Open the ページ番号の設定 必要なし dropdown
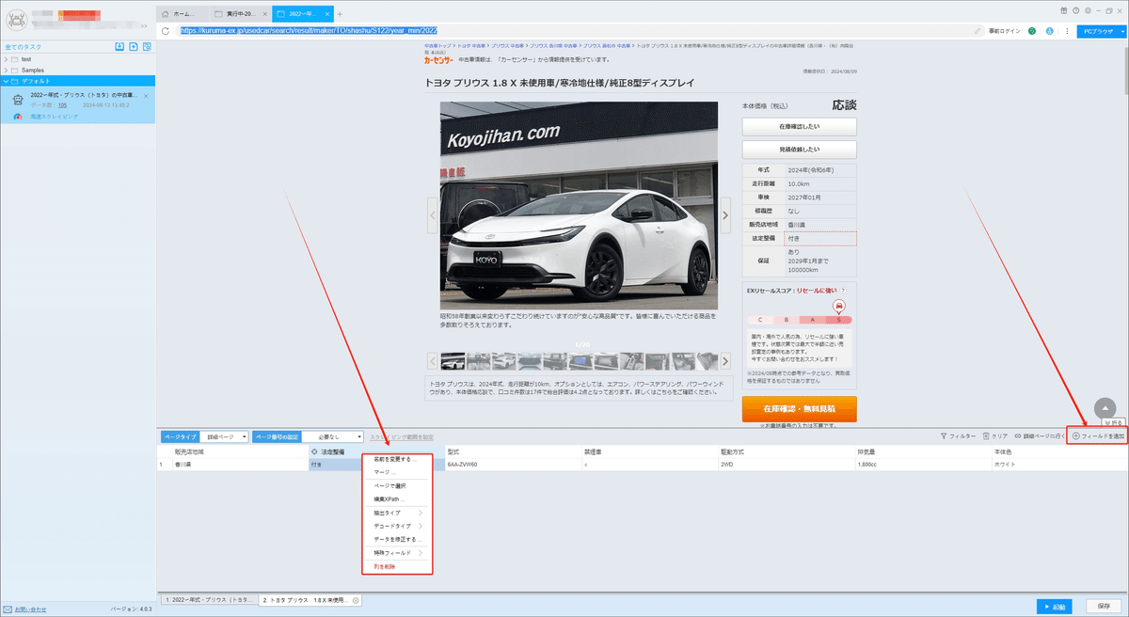Screen dimensions: 1129x617 333,436
